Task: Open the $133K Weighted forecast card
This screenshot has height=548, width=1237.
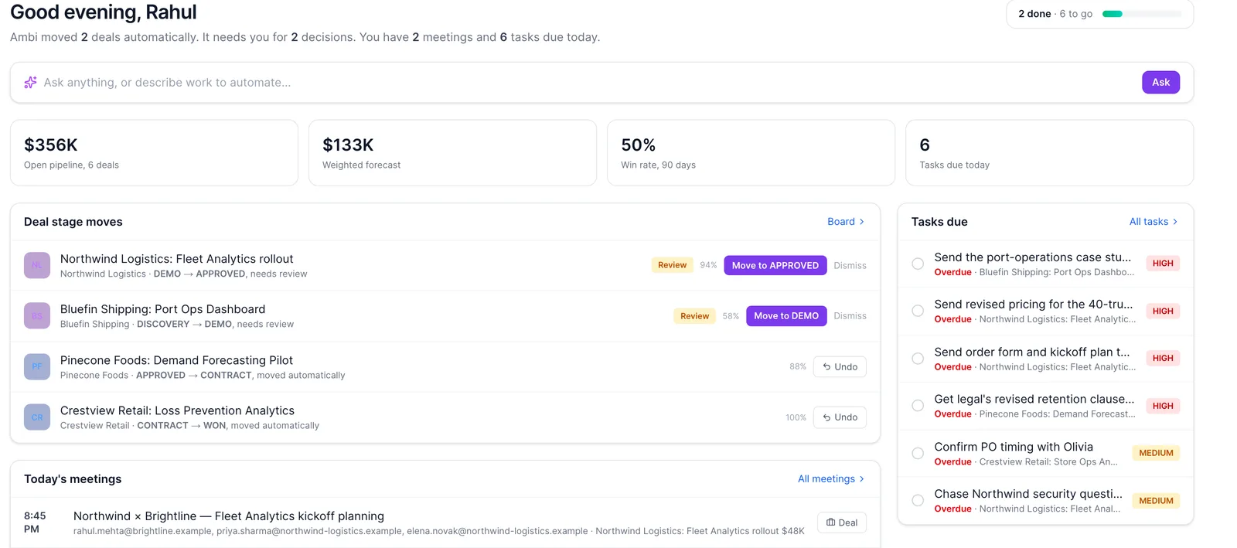Action: (452, 153)
